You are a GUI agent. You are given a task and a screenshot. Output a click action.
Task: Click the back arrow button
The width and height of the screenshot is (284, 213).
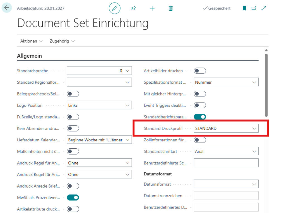click(7, 8)
